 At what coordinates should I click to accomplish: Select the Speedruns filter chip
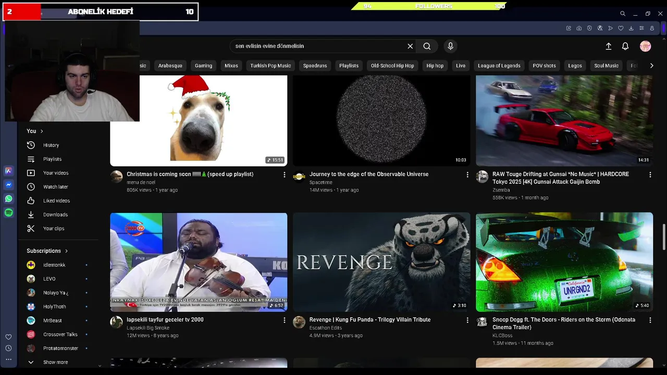[315, 66]
